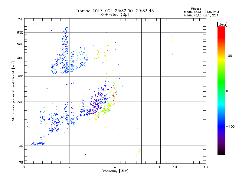Viewport: 242px width, 182px height.
Task: Click the 'Frequency [MHz]' axis label
Action: coord(115,171)
